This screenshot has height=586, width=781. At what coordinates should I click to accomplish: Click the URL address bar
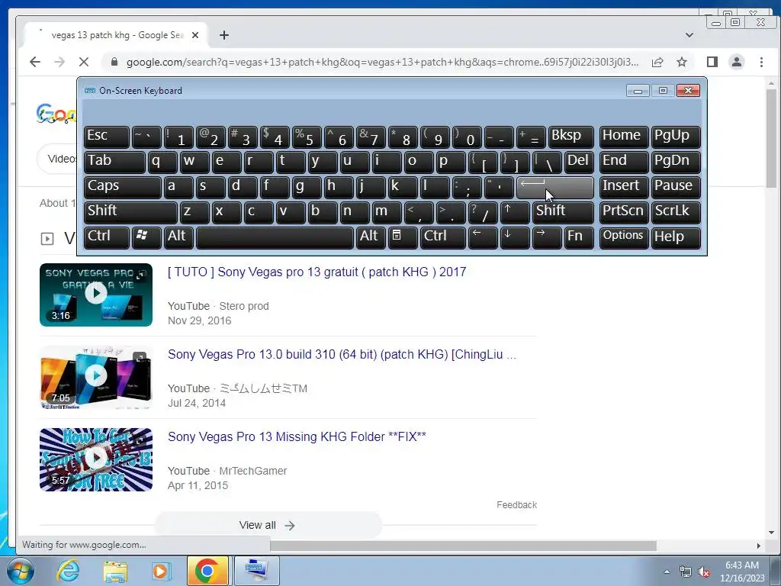[382, 62]
